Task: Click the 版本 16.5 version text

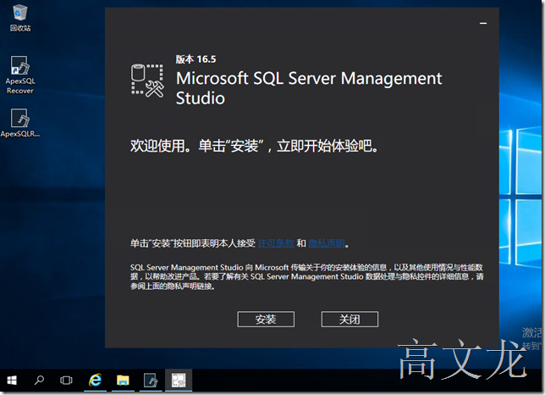Action: pyautogui.click(x=195, y=59)
